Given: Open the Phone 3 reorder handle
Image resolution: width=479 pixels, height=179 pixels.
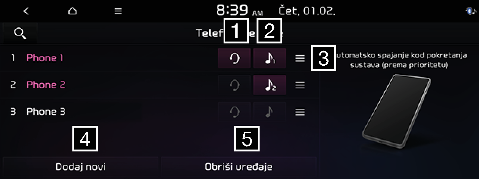Looking at the screenshot, I should pyautogui.click(x=300, y=112).
